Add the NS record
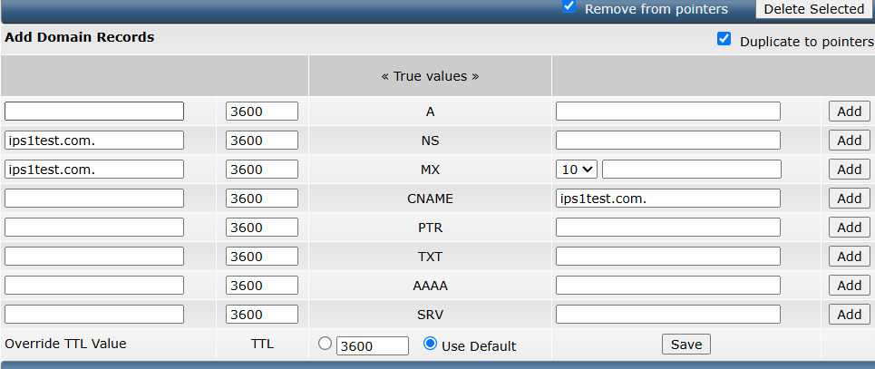The height and width of the screenshot is (369, 875). click(x=850, y=141)
